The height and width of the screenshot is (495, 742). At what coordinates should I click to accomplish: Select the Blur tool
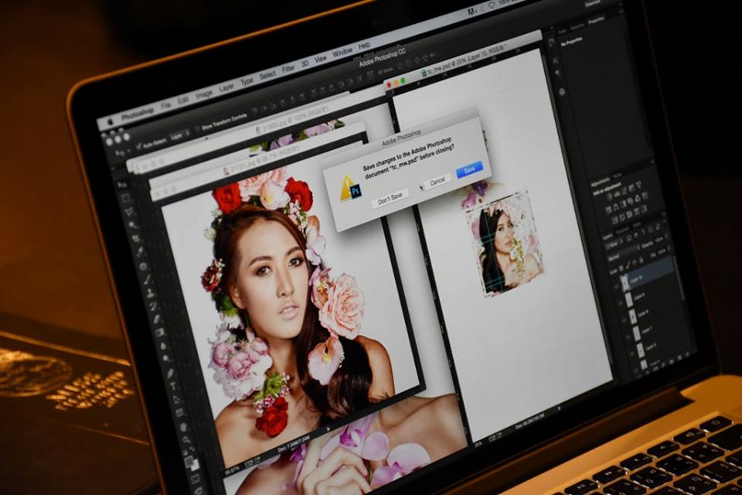tap(163, 346)
